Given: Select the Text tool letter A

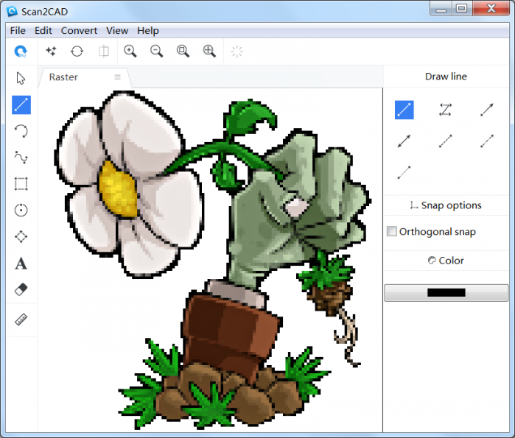Looking at the screenshot, I should (x=21, y=264).
